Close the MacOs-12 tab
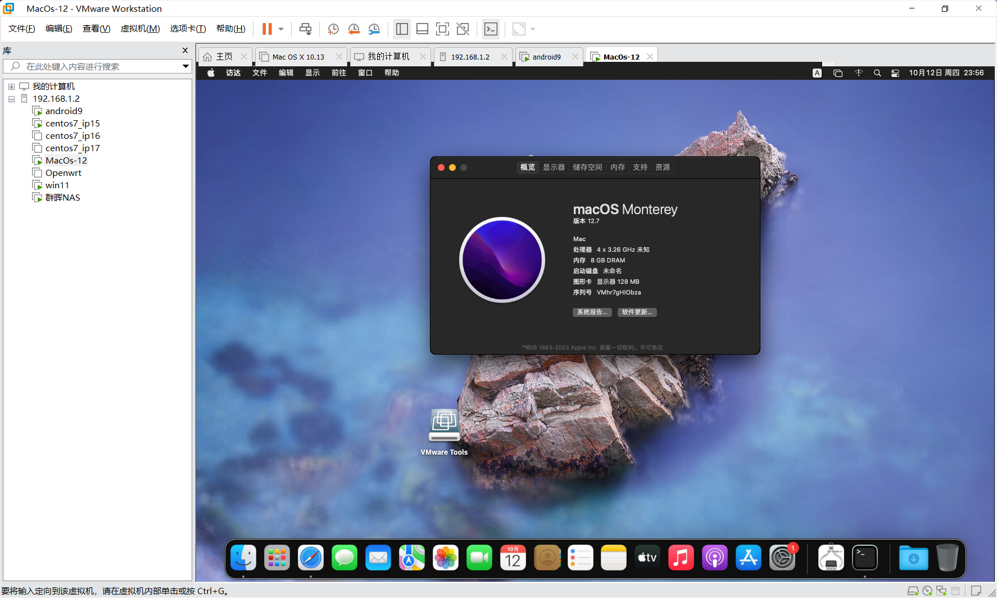This screenshot has width=997, height=598. (x=650, y=57)
